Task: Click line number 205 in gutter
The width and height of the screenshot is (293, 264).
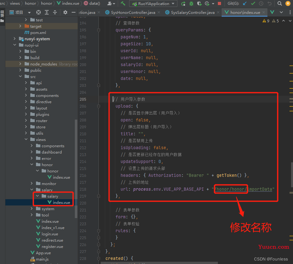Action: coord(83,99)
